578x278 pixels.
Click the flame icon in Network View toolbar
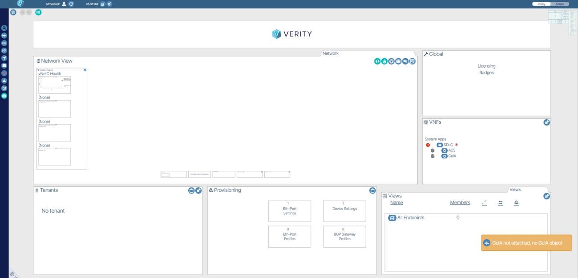coord(384,61)
